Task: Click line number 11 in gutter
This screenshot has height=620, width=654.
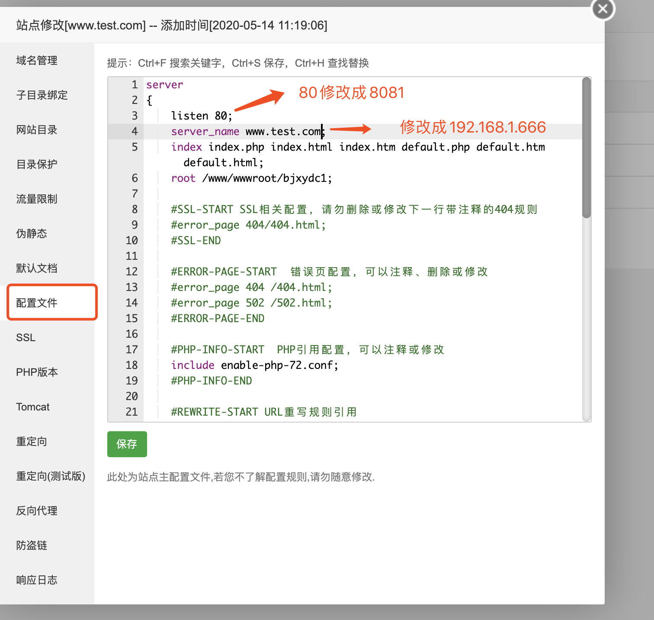Action: pyautogui.click(x=131, y=256)
